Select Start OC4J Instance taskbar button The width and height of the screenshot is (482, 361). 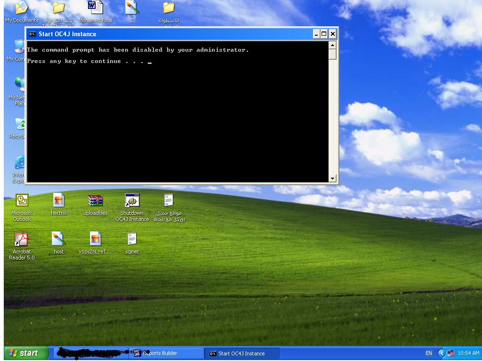click(242, 353)
